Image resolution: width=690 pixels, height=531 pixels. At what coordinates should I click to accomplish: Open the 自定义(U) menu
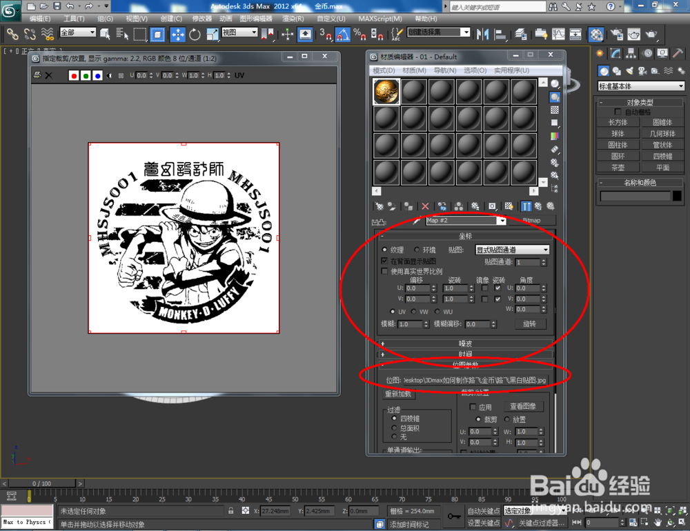pyautogui.click(x=331, y=19)
